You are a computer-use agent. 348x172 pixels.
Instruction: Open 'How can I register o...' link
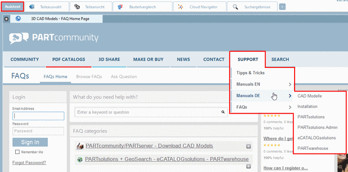tap(286, 168)
